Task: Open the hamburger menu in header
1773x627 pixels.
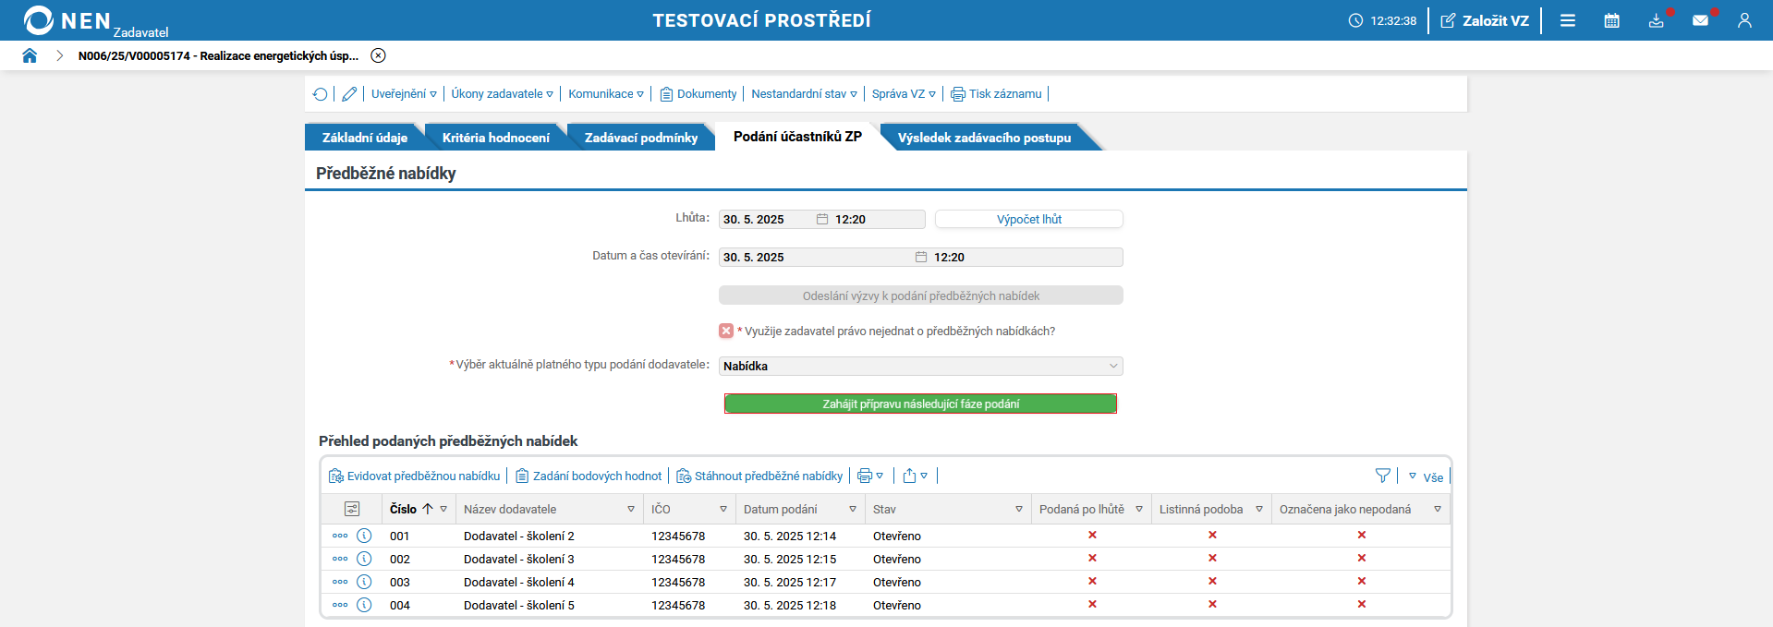Action: tap(1568, 20)
